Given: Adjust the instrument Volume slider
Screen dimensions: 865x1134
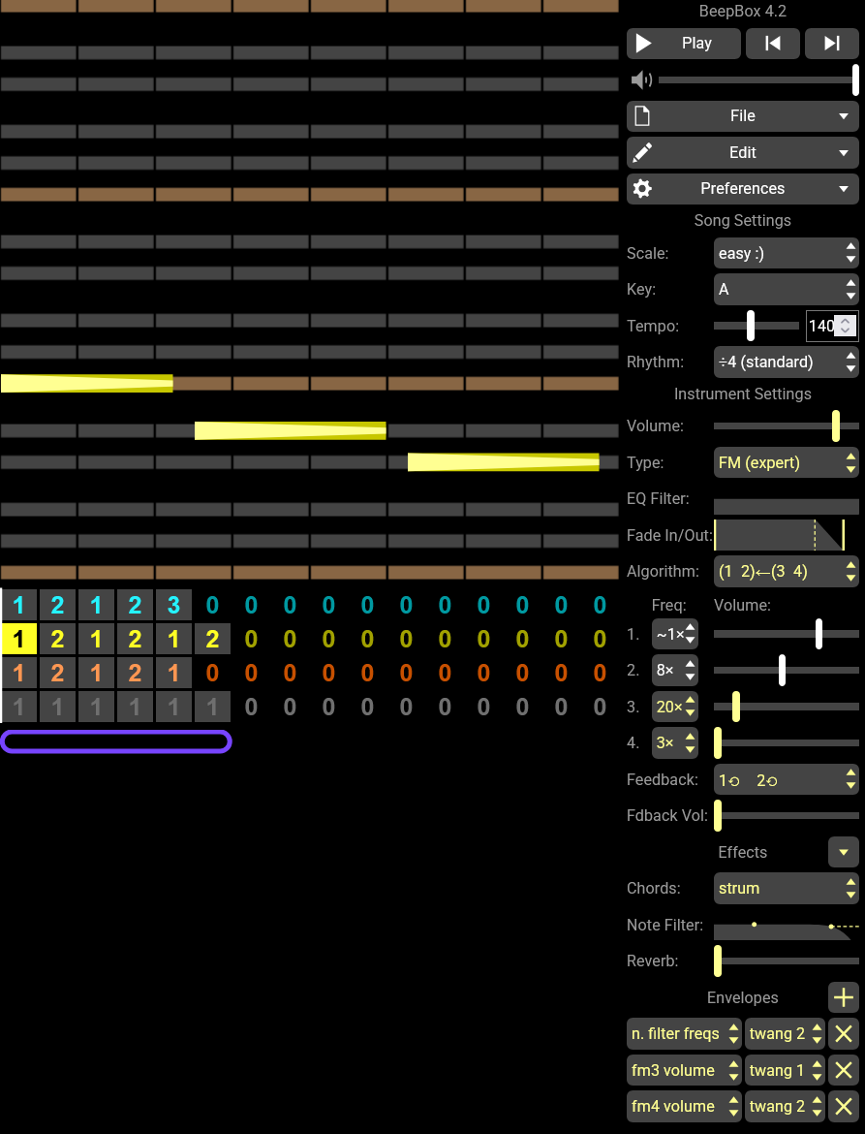Looking at the screenshot, I should (x=787, y=425).
